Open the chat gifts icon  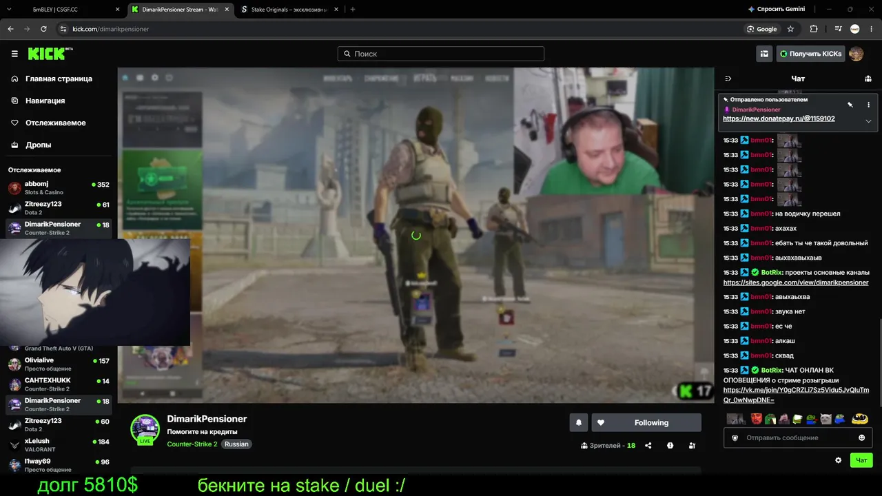pos(868,79)
